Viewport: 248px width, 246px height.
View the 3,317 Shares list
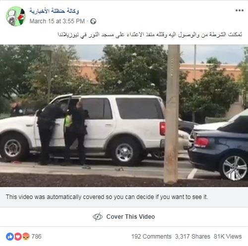point(192,237)
